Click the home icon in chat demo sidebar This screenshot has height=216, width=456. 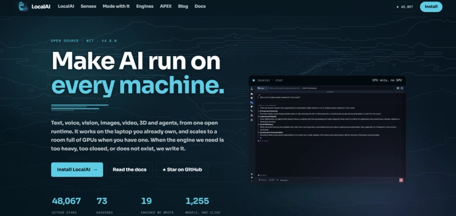click(252, 94)
